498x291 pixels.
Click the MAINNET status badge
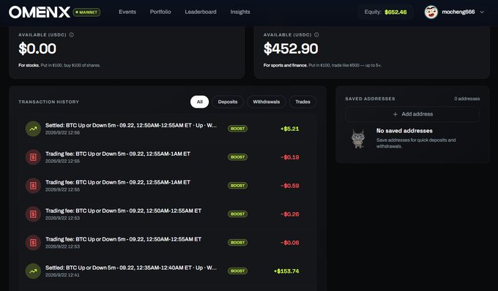pos(86,12)
